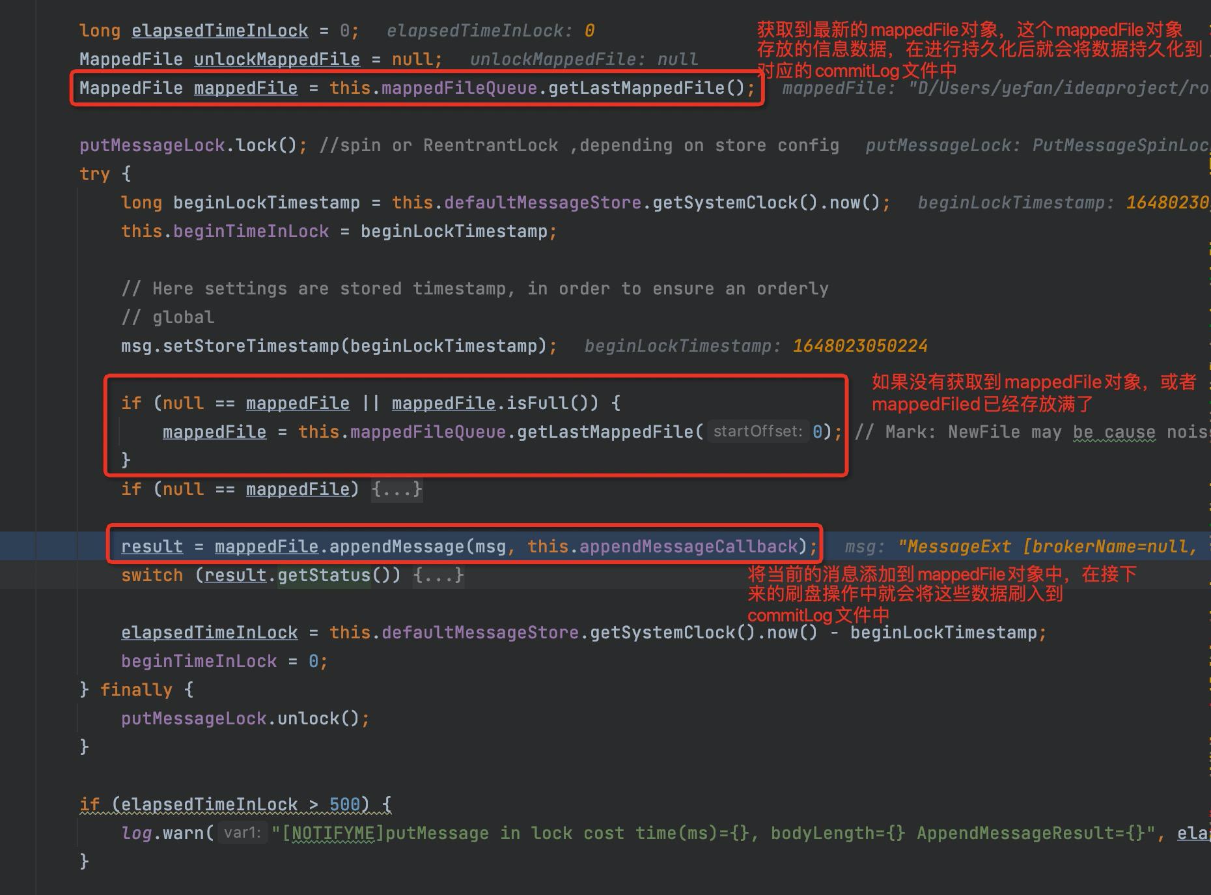Click the 'var1:' parameter hint in log.warn
Viewport: 1211px width, 895px height.
point(242,832)
